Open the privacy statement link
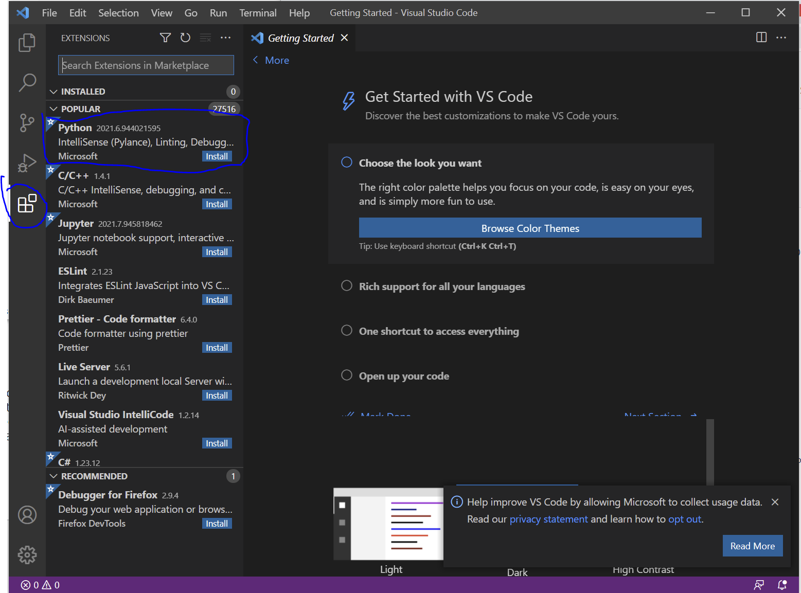The image size is (801, 593). [x=548, y=519]
